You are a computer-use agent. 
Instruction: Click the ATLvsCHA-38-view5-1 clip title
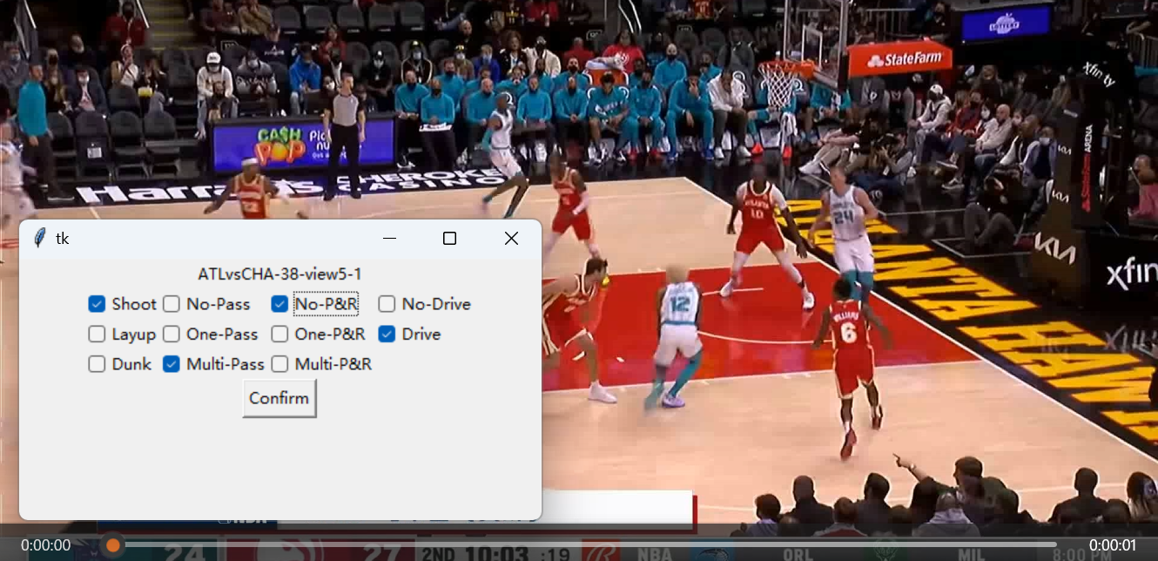point(279,274)
